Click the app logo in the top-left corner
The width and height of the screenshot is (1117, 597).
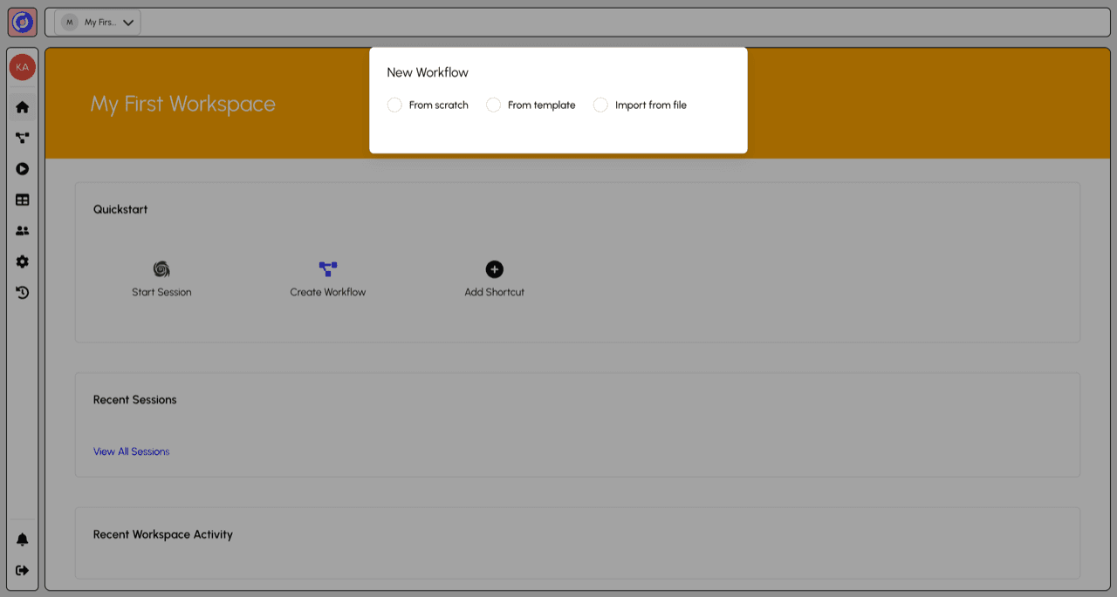21,22
